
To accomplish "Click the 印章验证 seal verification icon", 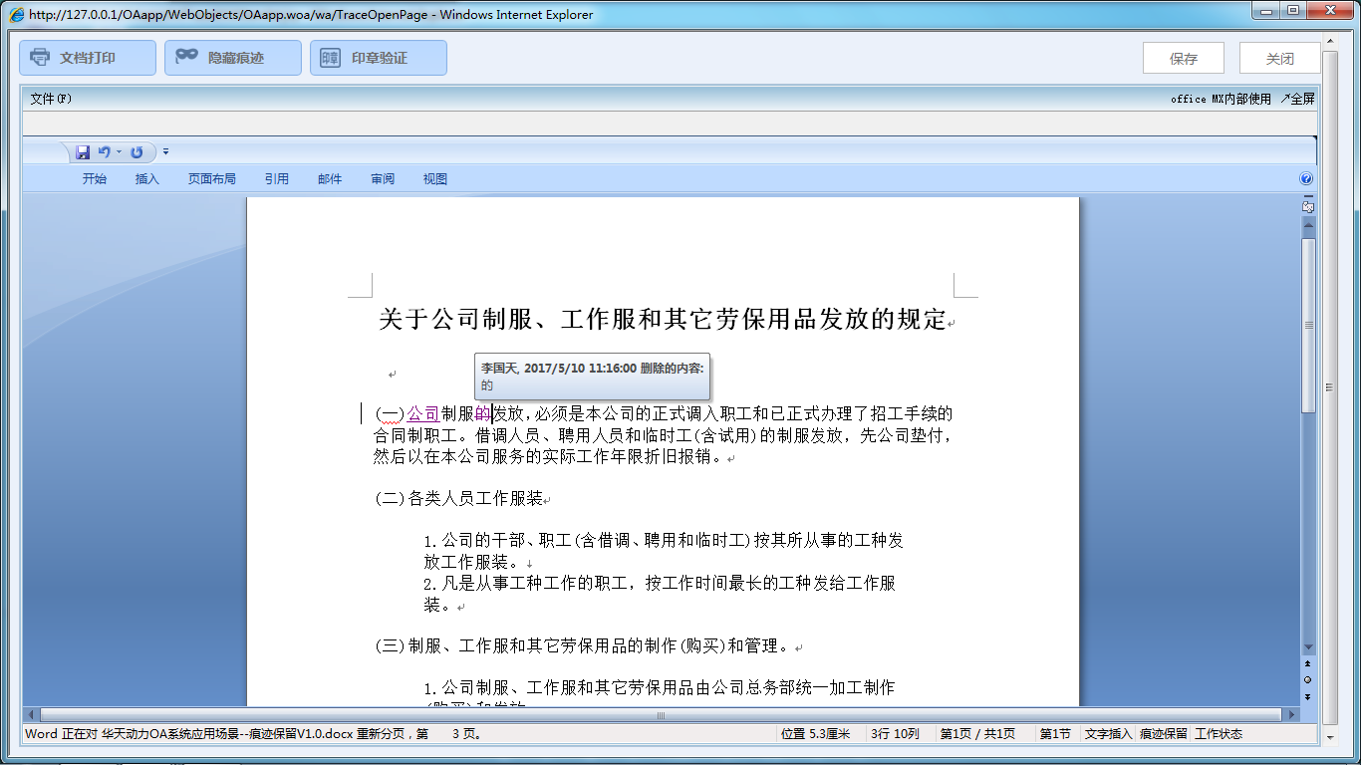I will [329, 57].
